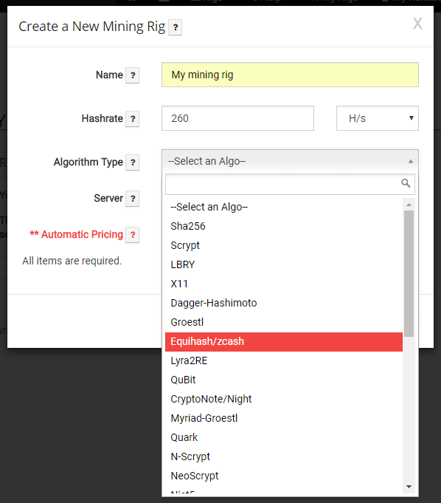
Task: Close the Create a New Mining Rig dialog
Action: [x=417, y=24]
